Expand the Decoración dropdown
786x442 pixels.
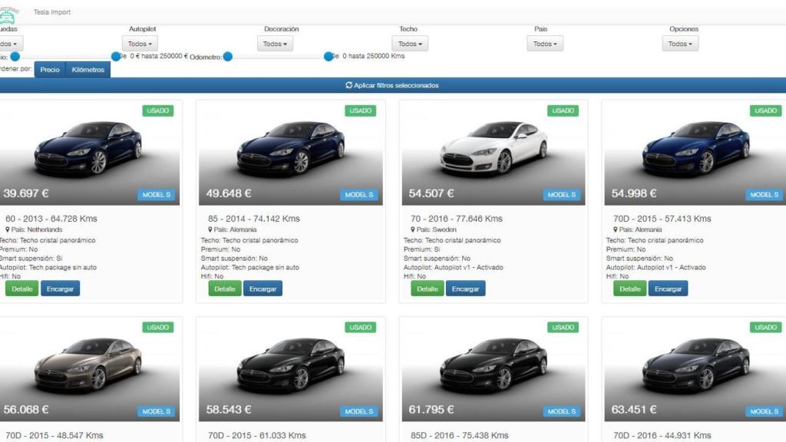tap(275, 43)
